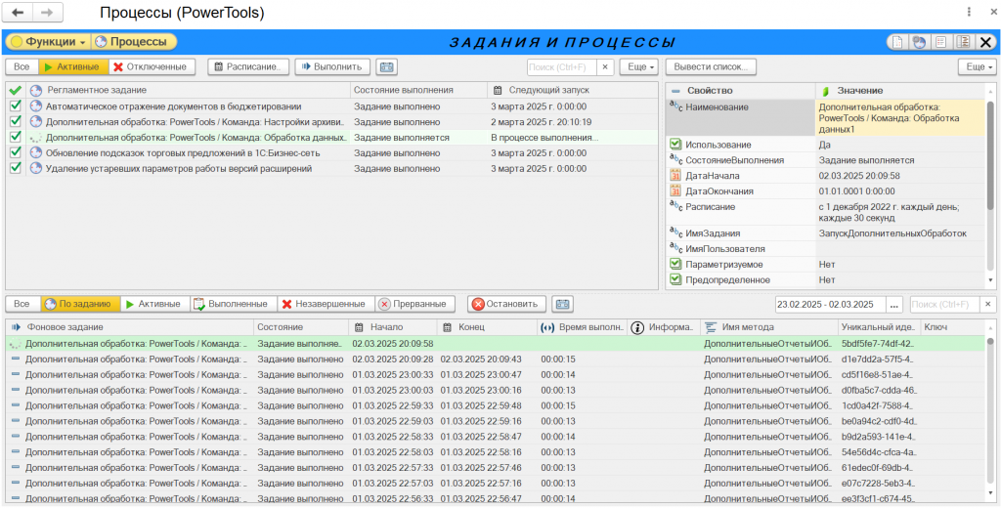Select Удаление устаревших параметров работы row
The image size is (1001, 508).
tap(332, 168)
